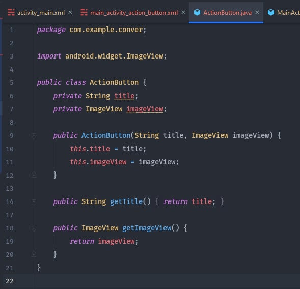Image resolution: width=300 pixels, height=289 pixels.
Task: Click the method name 'getTitle'
Action: pos(126,201)
